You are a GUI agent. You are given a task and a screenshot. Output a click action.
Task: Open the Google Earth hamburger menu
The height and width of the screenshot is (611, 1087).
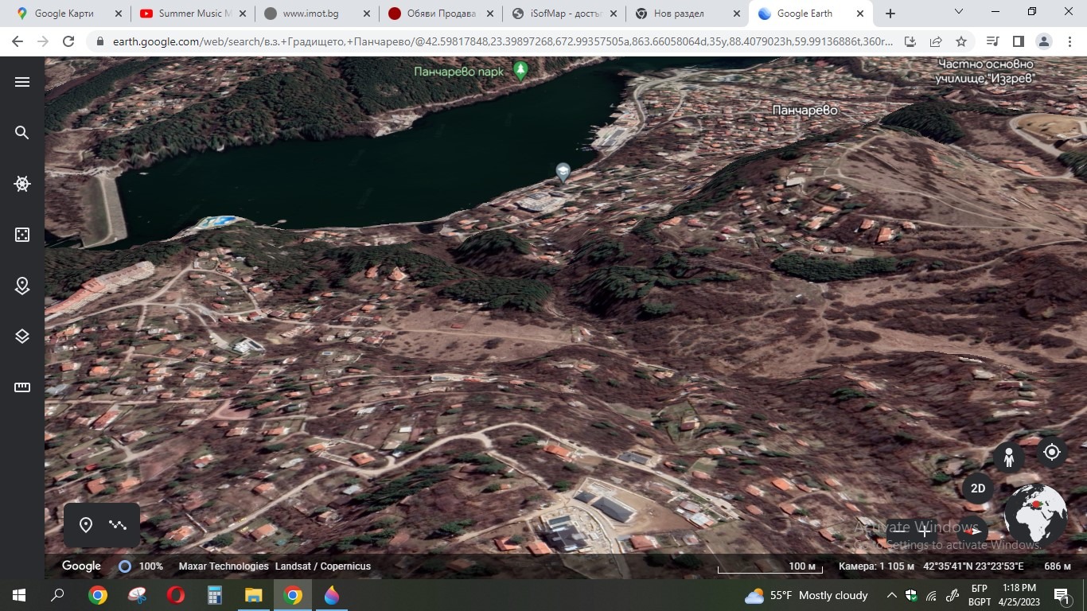[22, 82]
